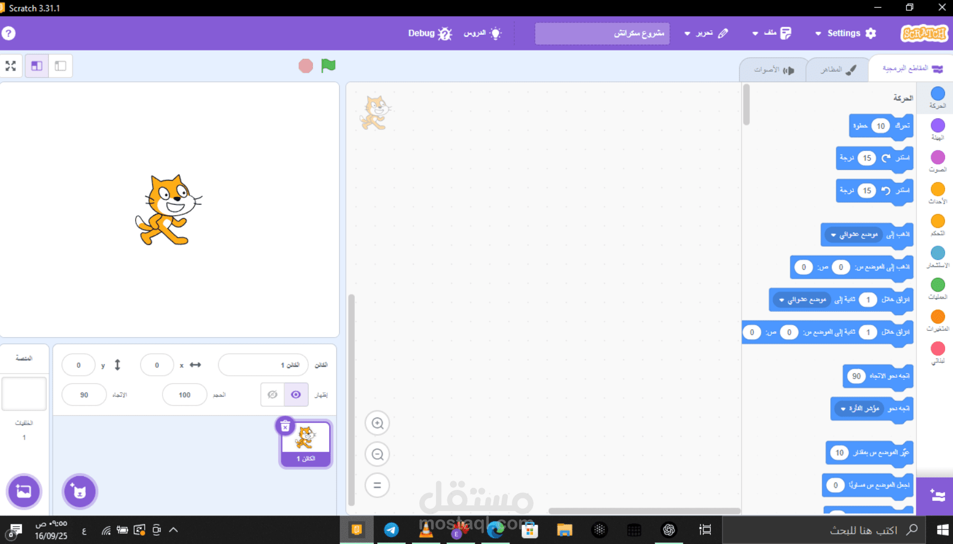Click the taskbar search box
Image resolution: width=953 pixels, height=544 pixels.
point(824,530)
